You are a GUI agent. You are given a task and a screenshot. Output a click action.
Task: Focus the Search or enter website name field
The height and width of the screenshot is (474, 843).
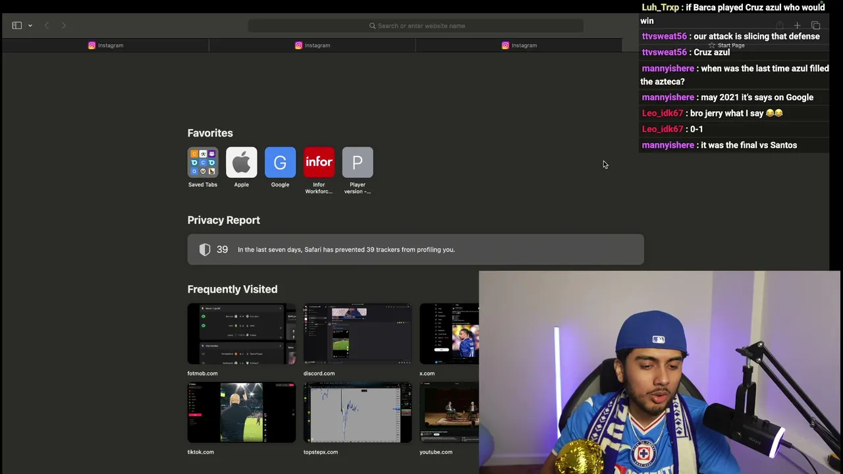pyautogui.click(x=416, y=26)
